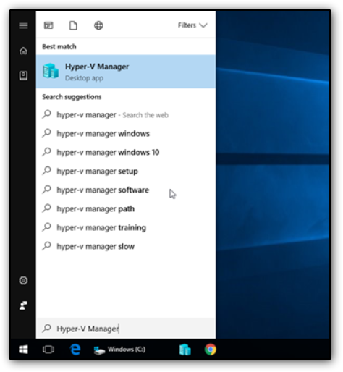
Task: Switch to Hyper-V Manager taskbar icon
Action: coord(185,350)
